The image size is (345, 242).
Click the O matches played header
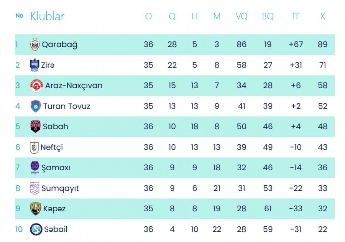[x=148, y=16]
